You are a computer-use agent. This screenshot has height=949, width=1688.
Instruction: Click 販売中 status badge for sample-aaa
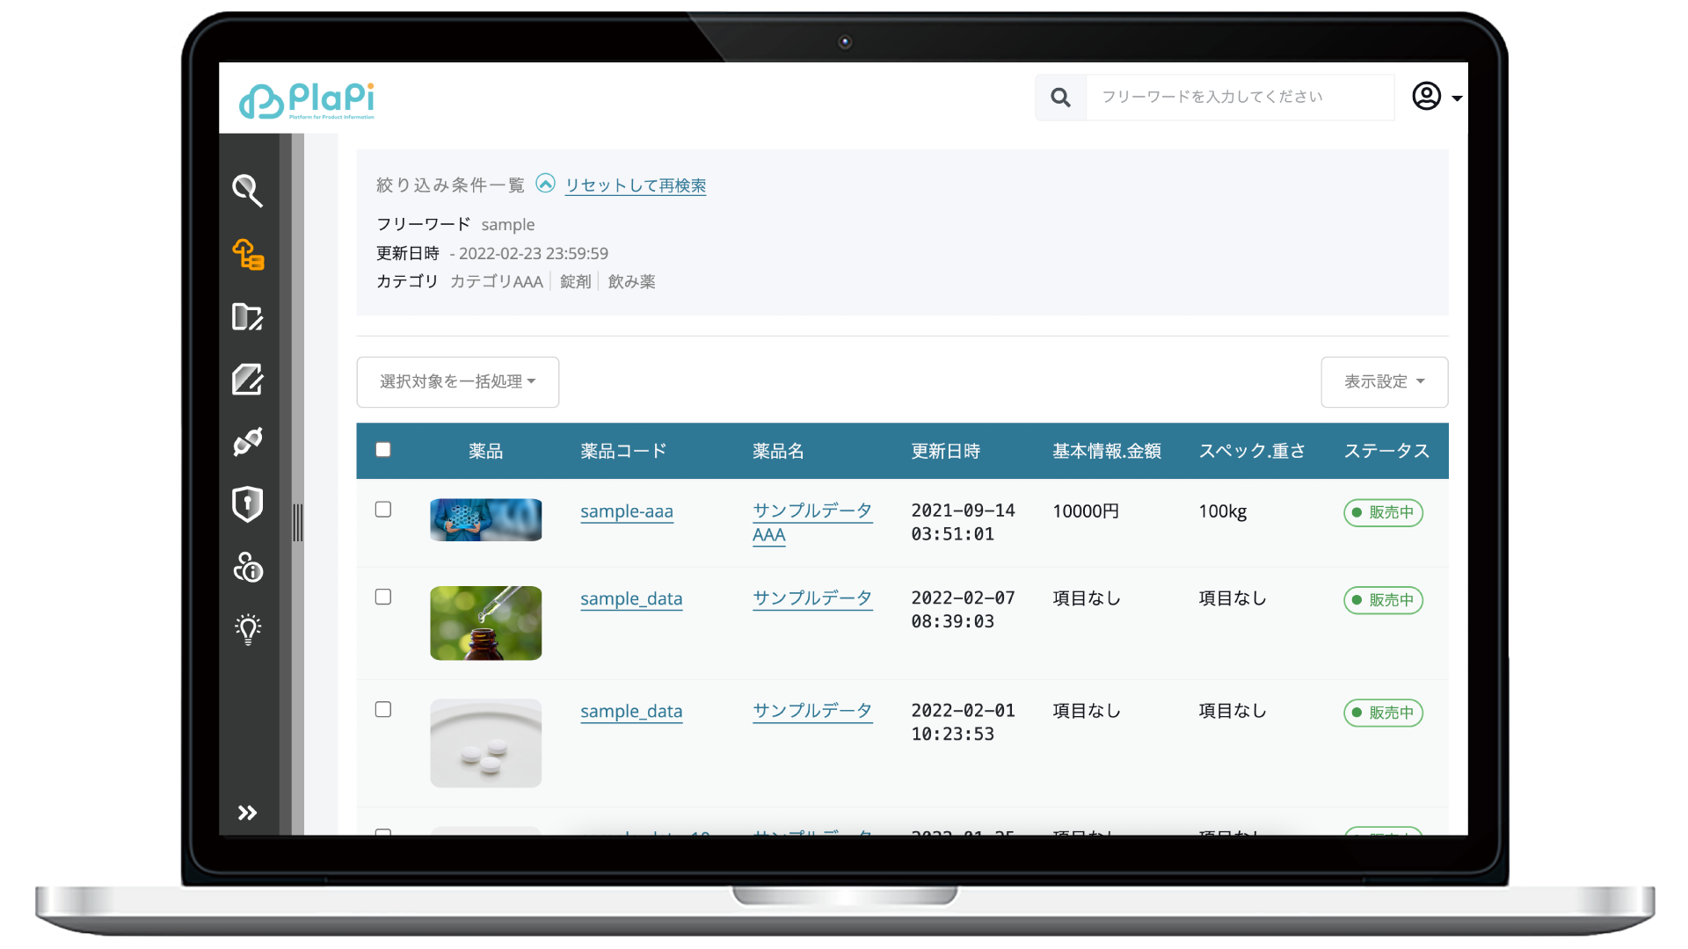pyautogui.click(x=1383, y=513)
